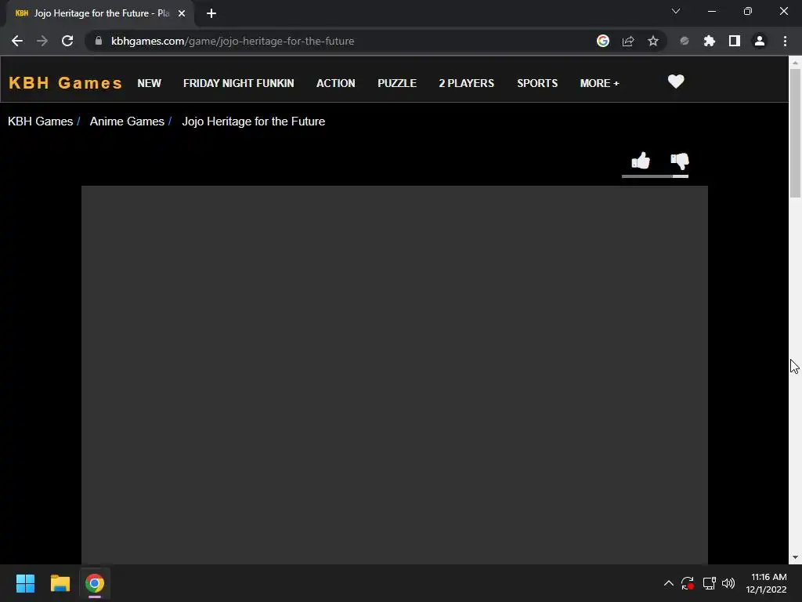
Task: Click KBH Games breadcrumb link
Action: [41, 121]
